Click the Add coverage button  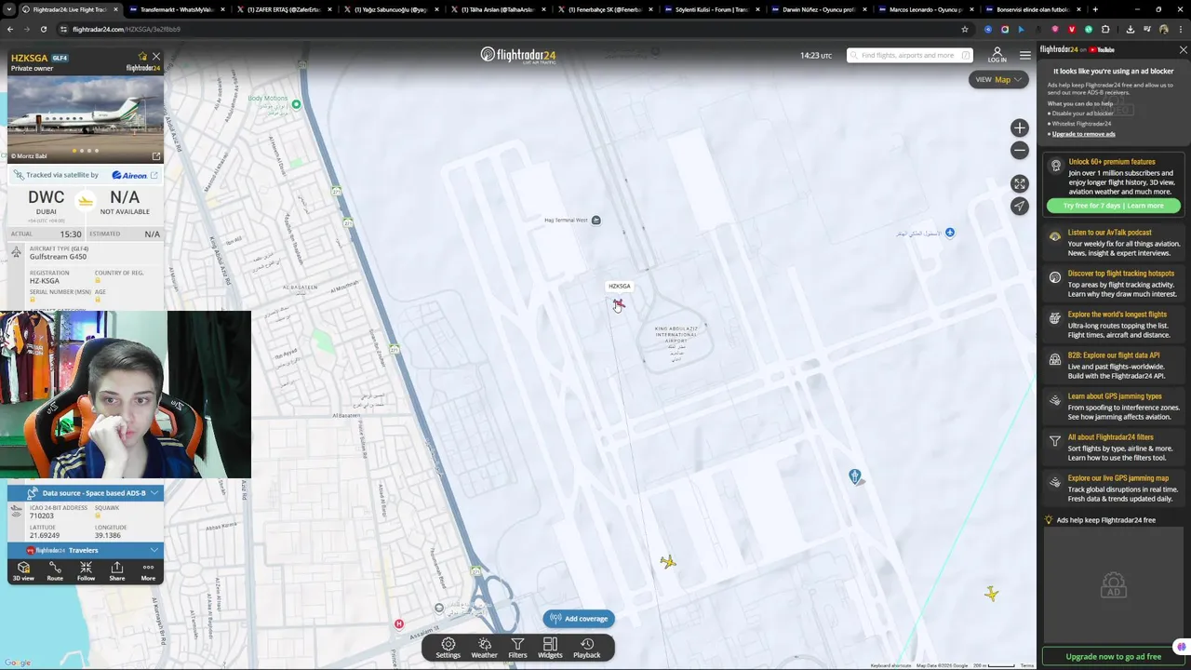(579, 619)
